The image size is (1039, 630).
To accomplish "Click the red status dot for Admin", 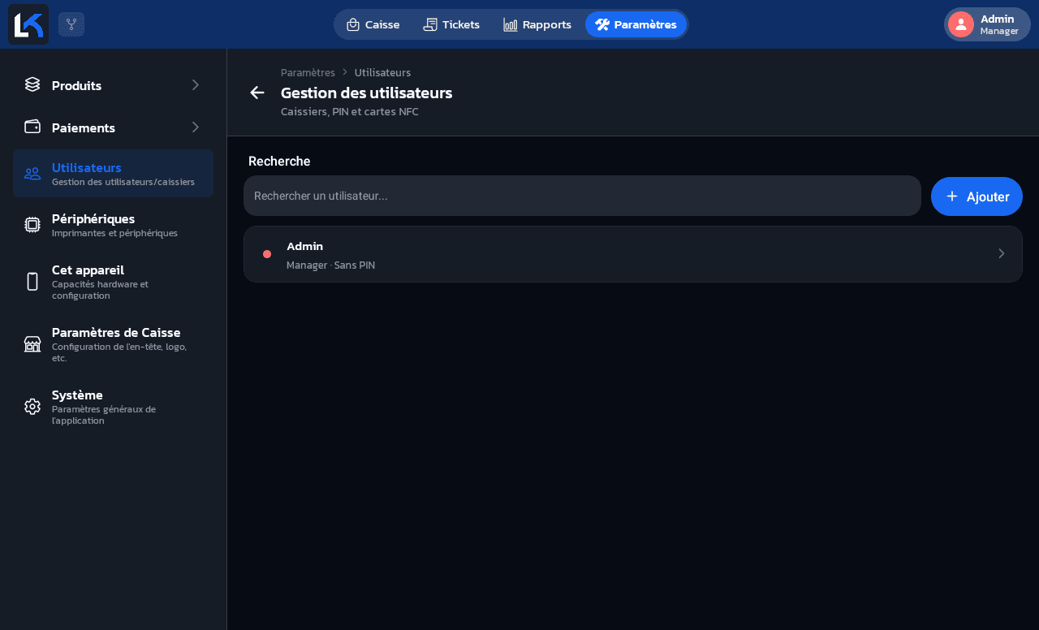I will pos(267,254).
